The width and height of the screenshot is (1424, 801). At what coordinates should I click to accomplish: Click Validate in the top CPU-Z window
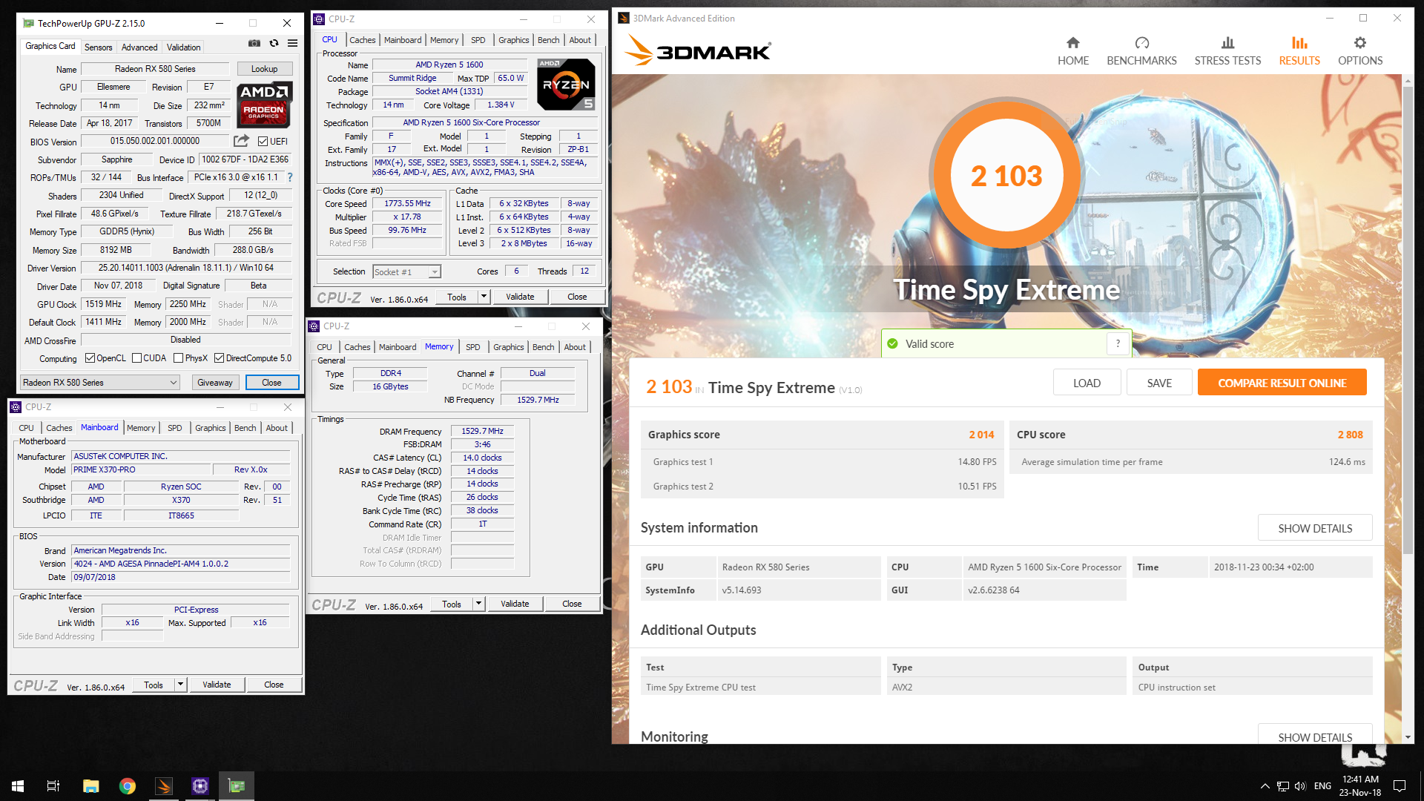[520, 297]
